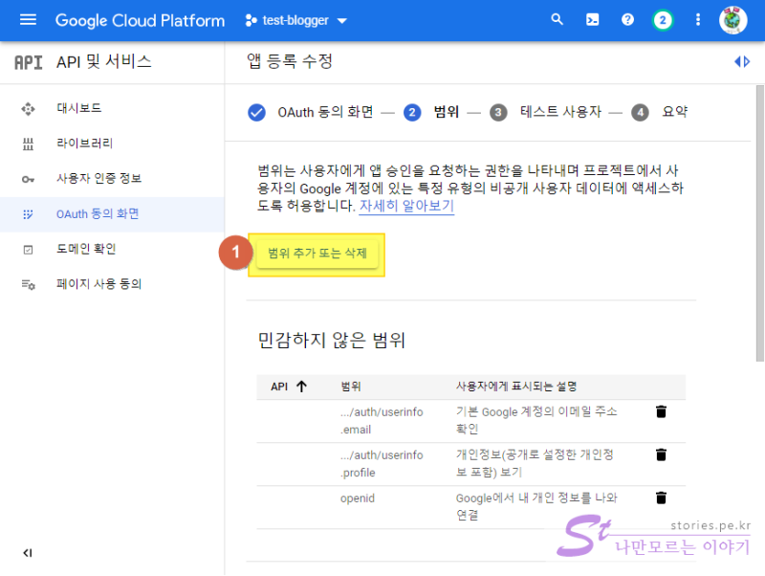The height and width of the screenshot is (576, 765).
Task: Open 사용자 인증 정보 in the sidebar
Action: (99, 179)
